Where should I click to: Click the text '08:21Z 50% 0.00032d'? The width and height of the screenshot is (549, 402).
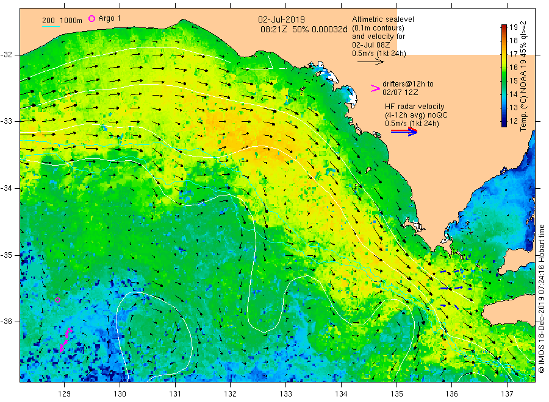304,29
